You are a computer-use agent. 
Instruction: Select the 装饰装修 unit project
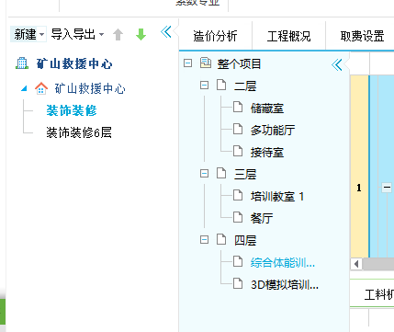coord(72,110)
